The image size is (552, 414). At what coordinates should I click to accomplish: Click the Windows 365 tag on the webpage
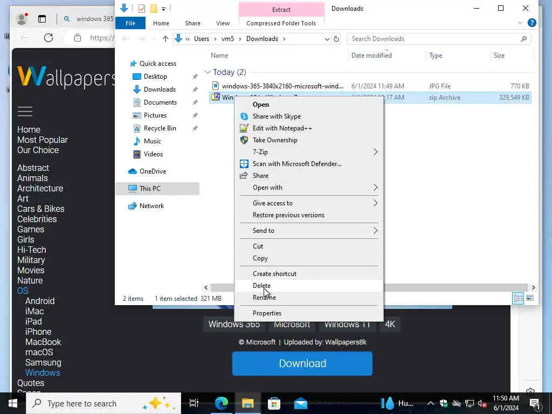click(234, 324)
